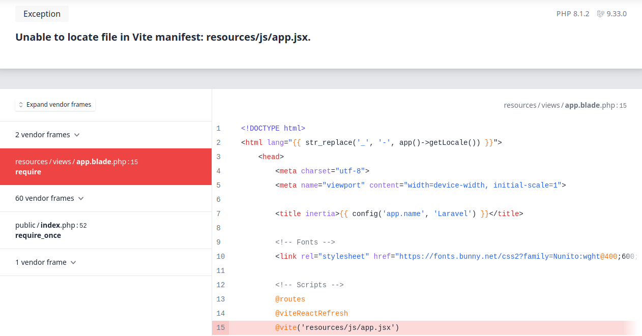Image resolution: width=642 pixels, height=336 pixels.
Task: Click the @routes directive on line 13
Action: tap(290, 299)
